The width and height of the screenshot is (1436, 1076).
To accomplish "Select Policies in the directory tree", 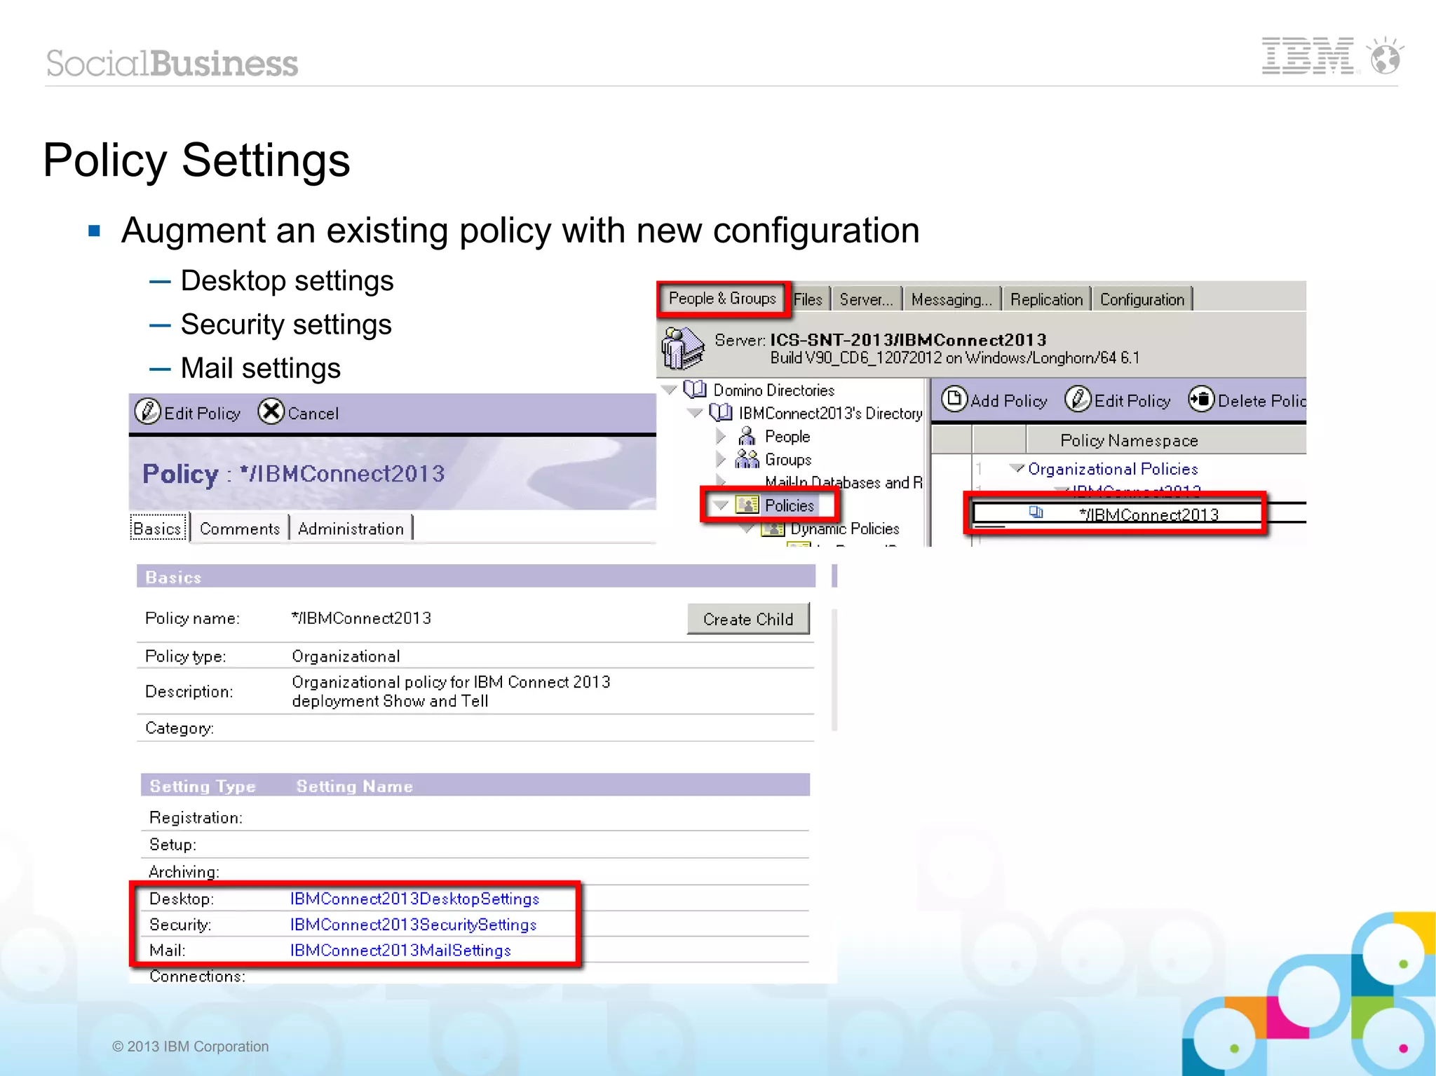I will [790, 505].
